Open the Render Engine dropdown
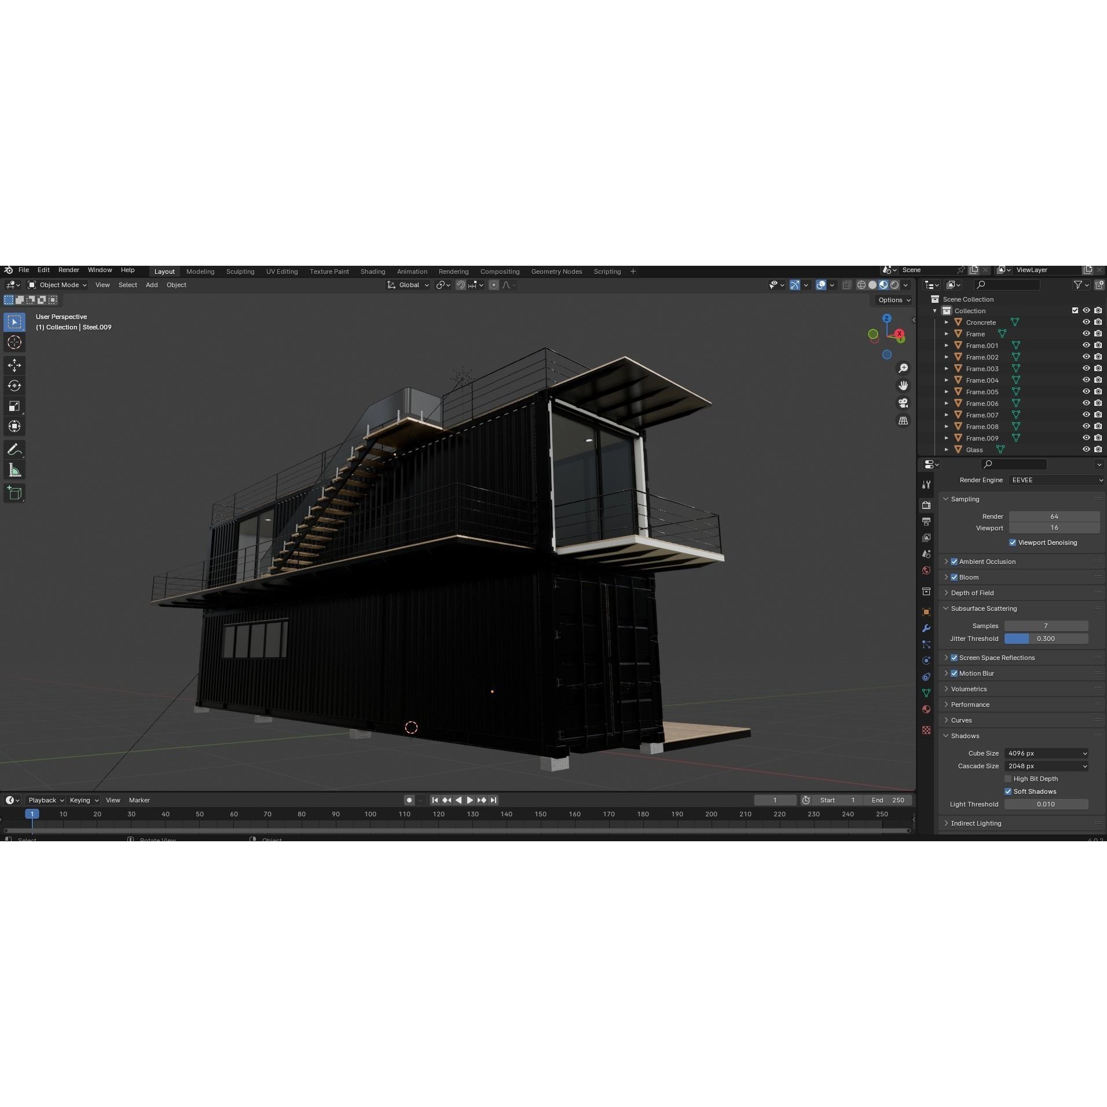This screenshot has width=1107, height=1107. (x=1055, y=479)
